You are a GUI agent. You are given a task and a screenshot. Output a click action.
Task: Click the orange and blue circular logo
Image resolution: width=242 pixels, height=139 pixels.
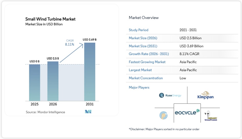[164, 116]
